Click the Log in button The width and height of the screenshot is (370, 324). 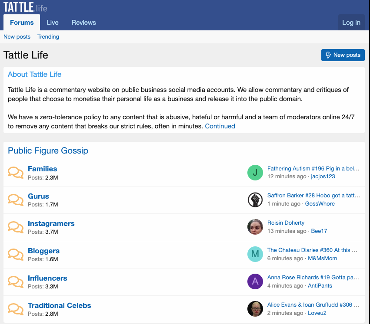(351, 23)
